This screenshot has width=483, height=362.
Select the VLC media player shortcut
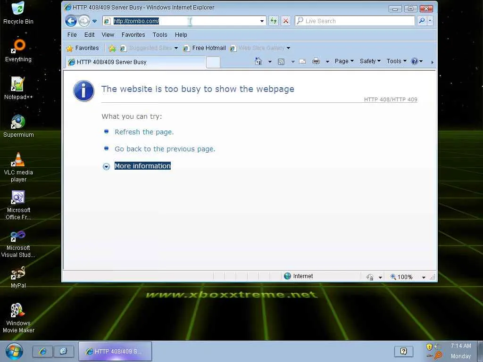pyautogui.click(x=18, y=167)
